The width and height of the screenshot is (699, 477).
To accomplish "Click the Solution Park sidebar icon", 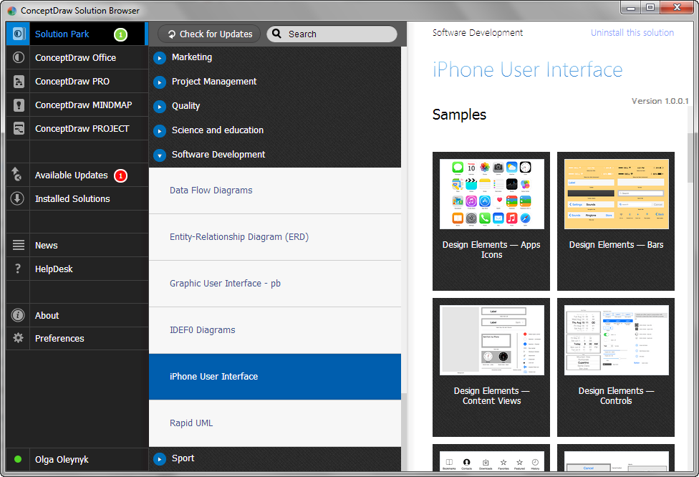I will click(19, 34).
